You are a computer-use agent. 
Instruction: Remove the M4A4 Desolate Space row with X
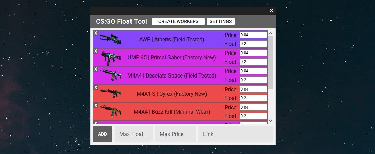[96, 69]
